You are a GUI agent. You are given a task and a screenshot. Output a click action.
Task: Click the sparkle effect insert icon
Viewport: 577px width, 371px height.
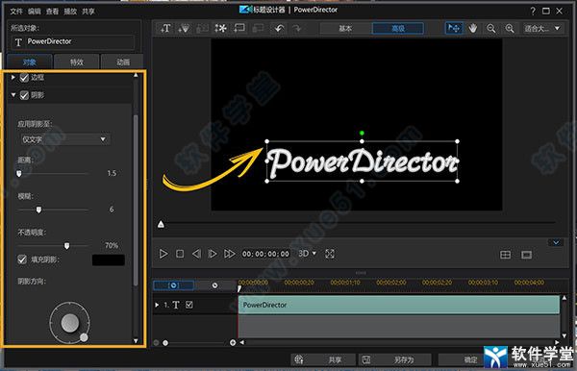(x=220, y=28)
